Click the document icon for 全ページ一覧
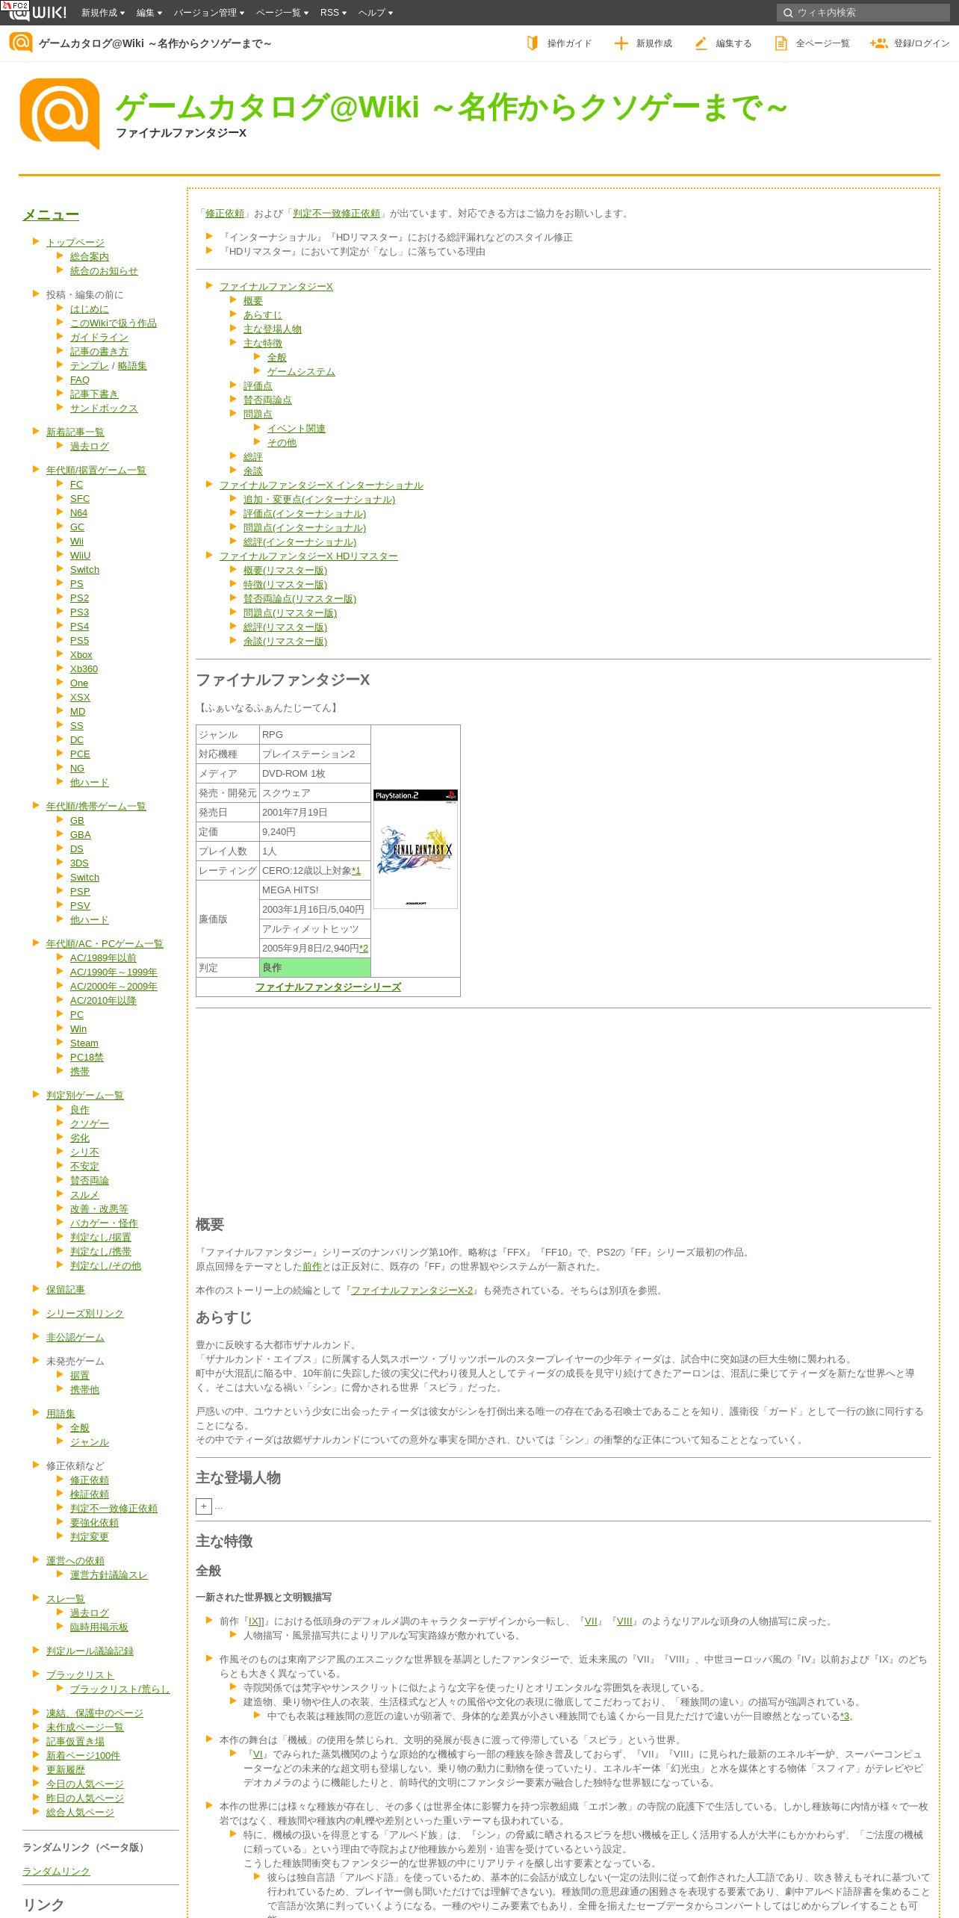 (x=780, y=43)
